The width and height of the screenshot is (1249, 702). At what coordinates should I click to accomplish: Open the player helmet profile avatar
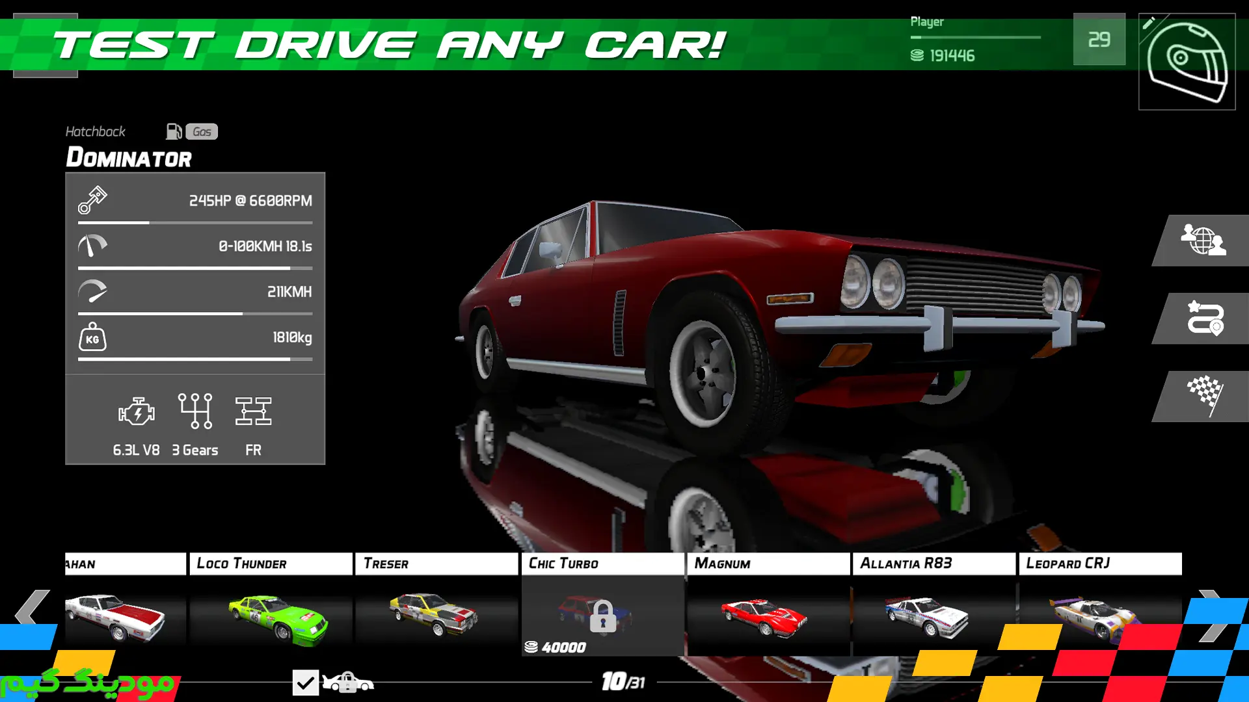pyautogui.click(x=1187, y=64)
